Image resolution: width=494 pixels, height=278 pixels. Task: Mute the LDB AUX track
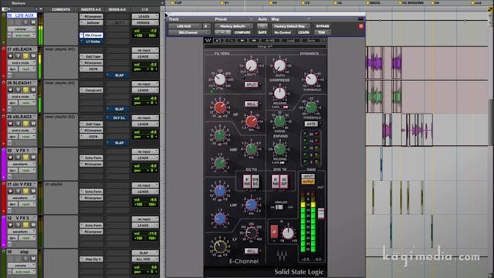pos(33,22)
